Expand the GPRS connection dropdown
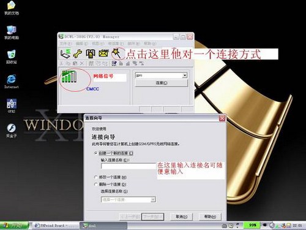 pyautogui.click(x=185, y=75)
